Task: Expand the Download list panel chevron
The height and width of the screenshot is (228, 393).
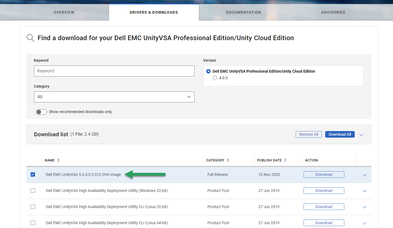Action: (361, 135)
